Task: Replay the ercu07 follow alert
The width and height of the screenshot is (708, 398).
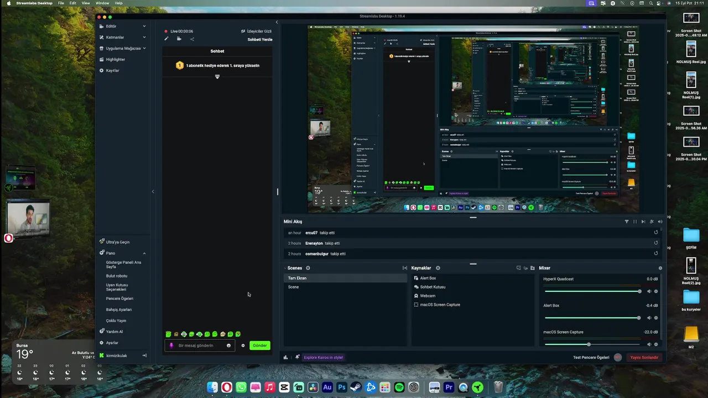Action: [x=656, y=233]
